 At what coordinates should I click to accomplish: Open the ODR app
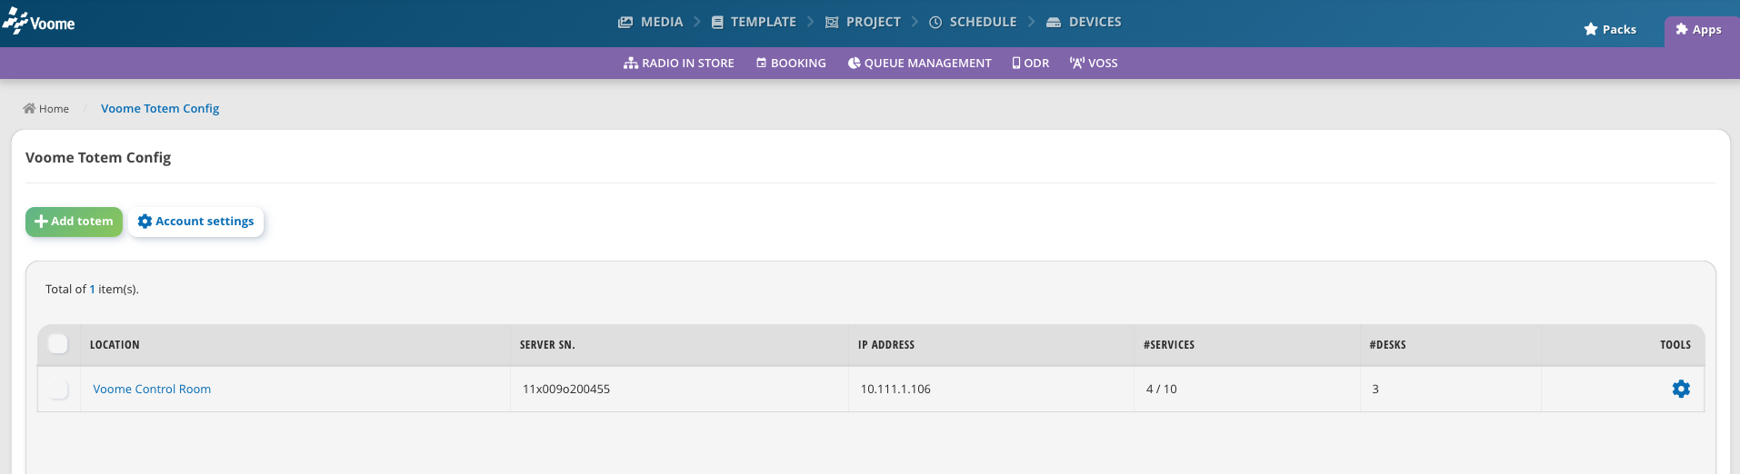1031,63
